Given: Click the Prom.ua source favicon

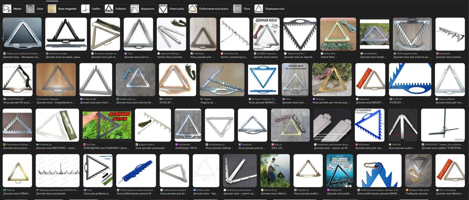Looking at the screenshot, I should (314, 99).
